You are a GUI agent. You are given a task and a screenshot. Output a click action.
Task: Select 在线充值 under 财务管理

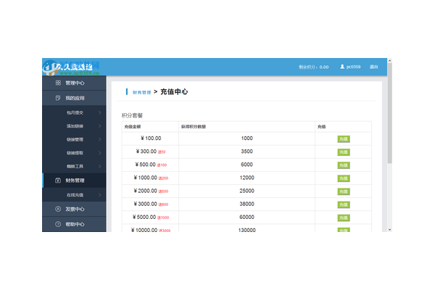[x=75, y=195]
